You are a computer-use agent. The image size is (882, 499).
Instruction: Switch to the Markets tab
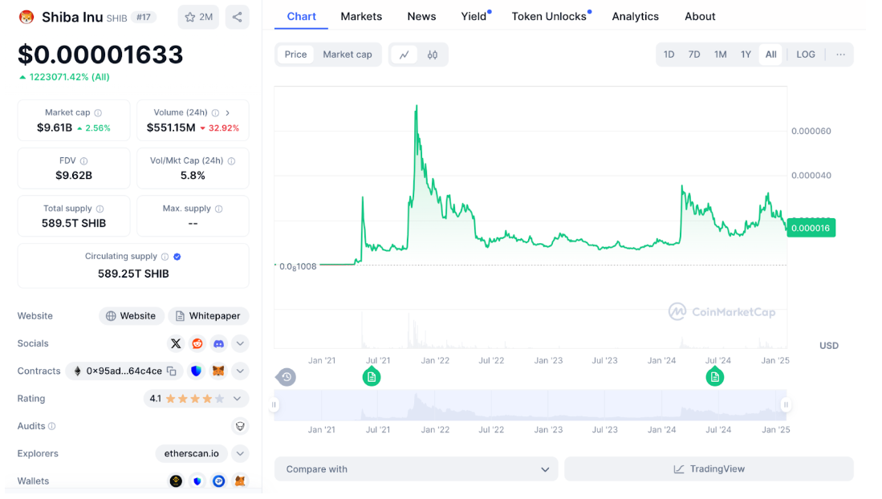(x=361, y=16)
